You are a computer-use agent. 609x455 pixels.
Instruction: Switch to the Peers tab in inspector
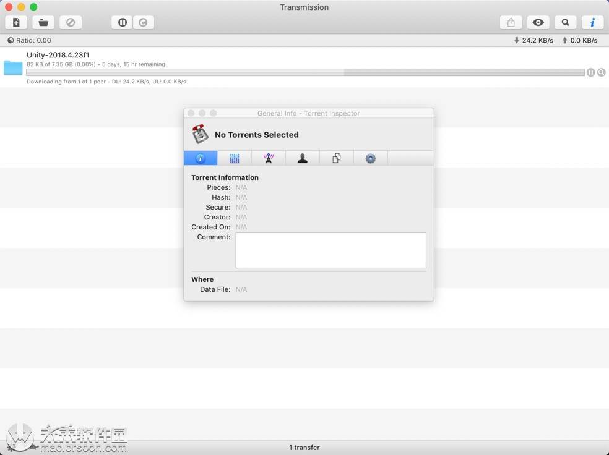point(303,158)
